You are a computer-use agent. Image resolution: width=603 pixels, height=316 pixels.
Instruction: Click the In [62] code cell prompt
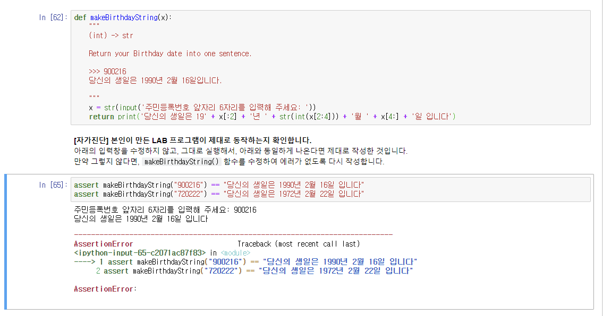click(53, 17)
